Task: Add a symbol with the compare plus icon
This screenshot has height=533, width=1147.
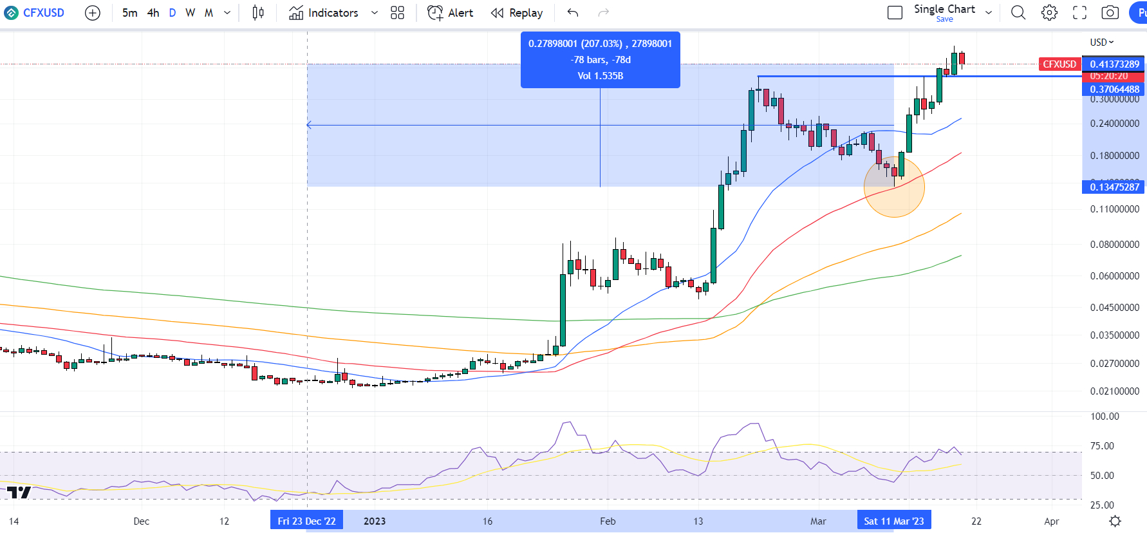Action: click(x=93, y=13)
